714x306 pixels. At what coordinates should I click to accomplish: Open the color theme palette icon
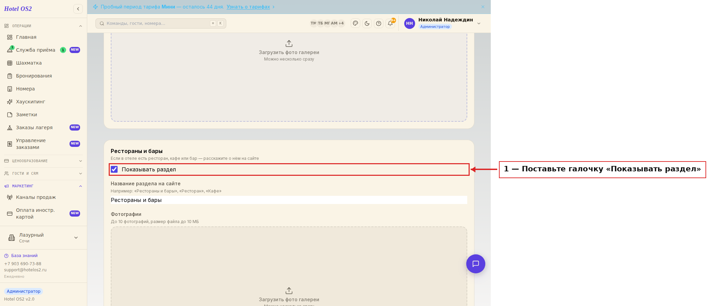pyautogui.click(x=355, y=23)
